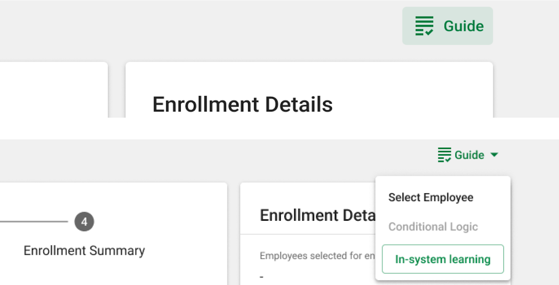Click the blank card left of Enrollment Details
Screen dimensions: 559x285
pos(54,90)
